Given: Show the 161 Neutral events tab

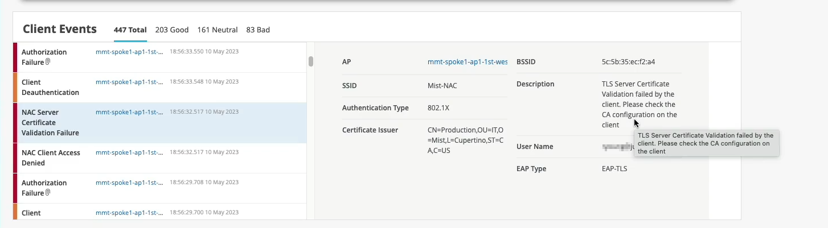Looking at the screenshot, I should [217, 30].
